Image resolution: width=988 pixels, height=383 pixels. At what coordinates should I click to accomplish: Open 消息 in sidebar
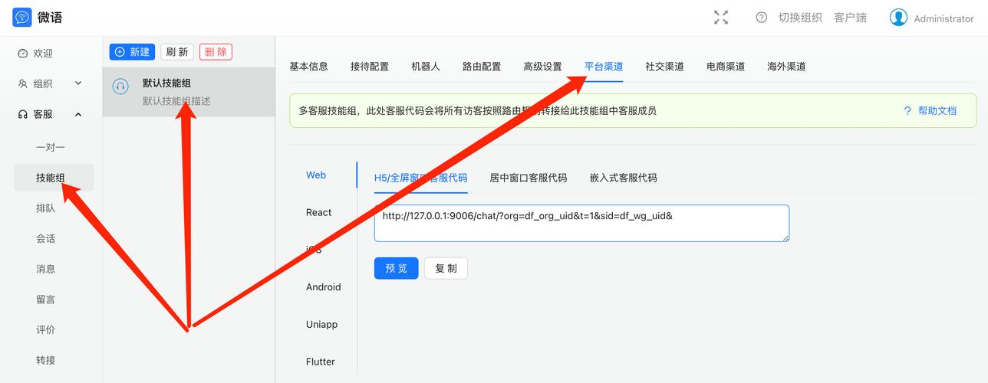click(x=46, y=269)
